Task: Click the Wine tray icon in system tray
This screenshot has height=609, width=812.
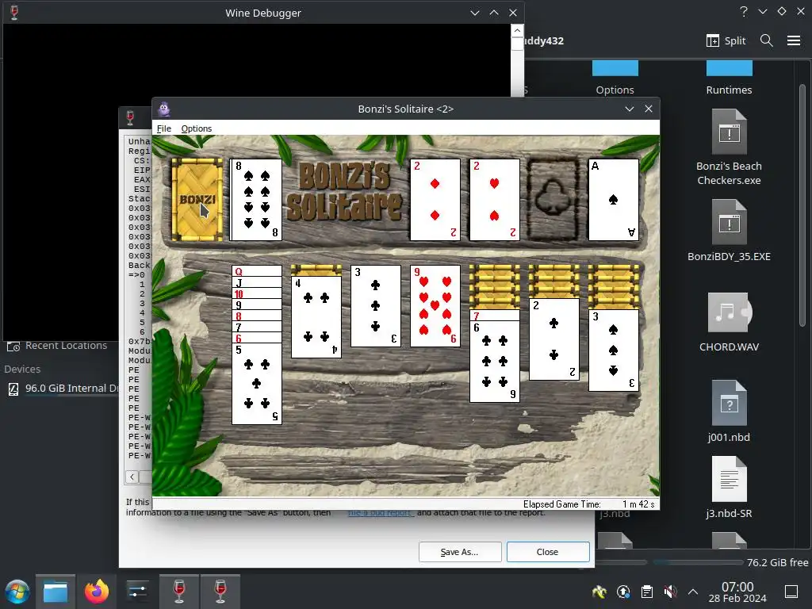Action: pos(599,592)
